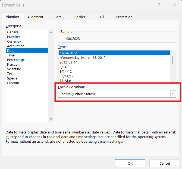Image resolution: width=182 pixels, height=169 pixels.
Task: Pick the Wednesday, March 14, 2012 format
Action: tap(83, 58)
